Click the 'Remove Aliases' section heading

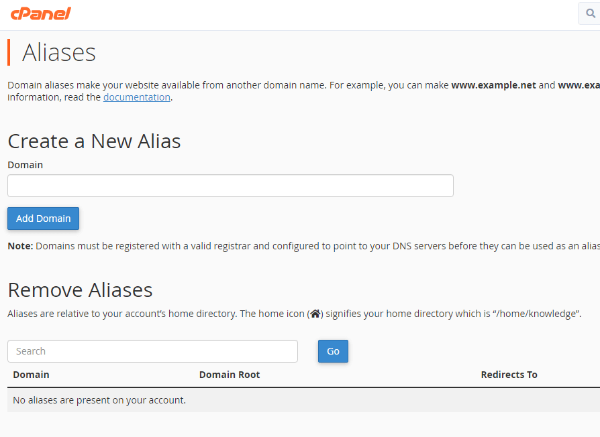coord(80,290)
